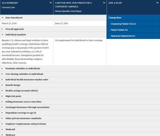Expand the Premium subsidies to individuals triangle
The image size is (160, 136).
2,69
